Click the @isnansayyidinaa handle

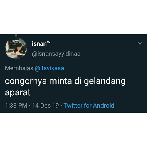click(56, 54)
